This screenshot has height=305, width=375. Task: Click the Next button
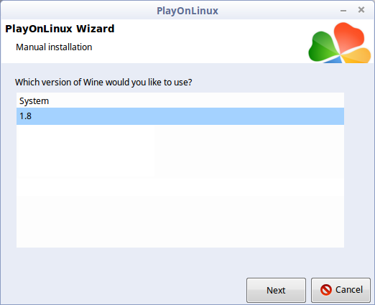click(x=276, y=290)
